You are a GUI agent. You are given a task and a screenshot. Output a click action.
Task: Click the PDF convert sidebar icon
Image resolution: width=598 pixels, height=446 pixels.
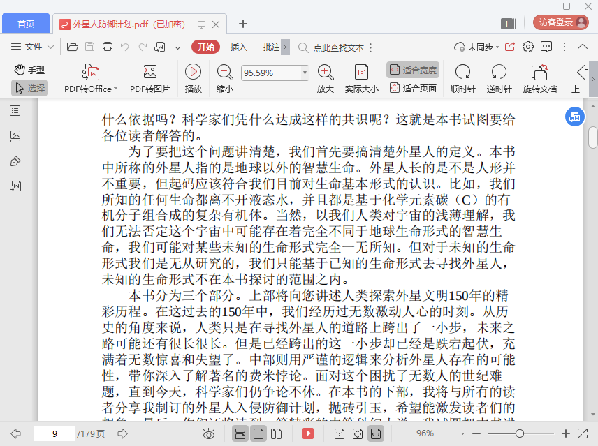pyautogui.click(x=15, y=186)
